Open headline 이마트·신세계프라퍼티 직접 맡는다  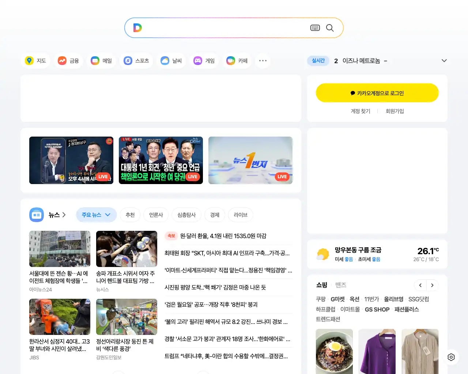point(228,270)
